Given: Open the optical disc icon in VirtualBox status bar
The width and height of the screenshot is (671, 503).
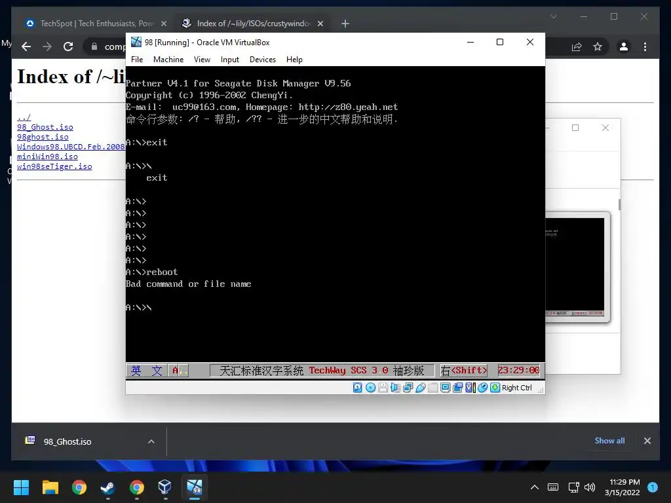Looking at the screenshot, I should point(371,388).
